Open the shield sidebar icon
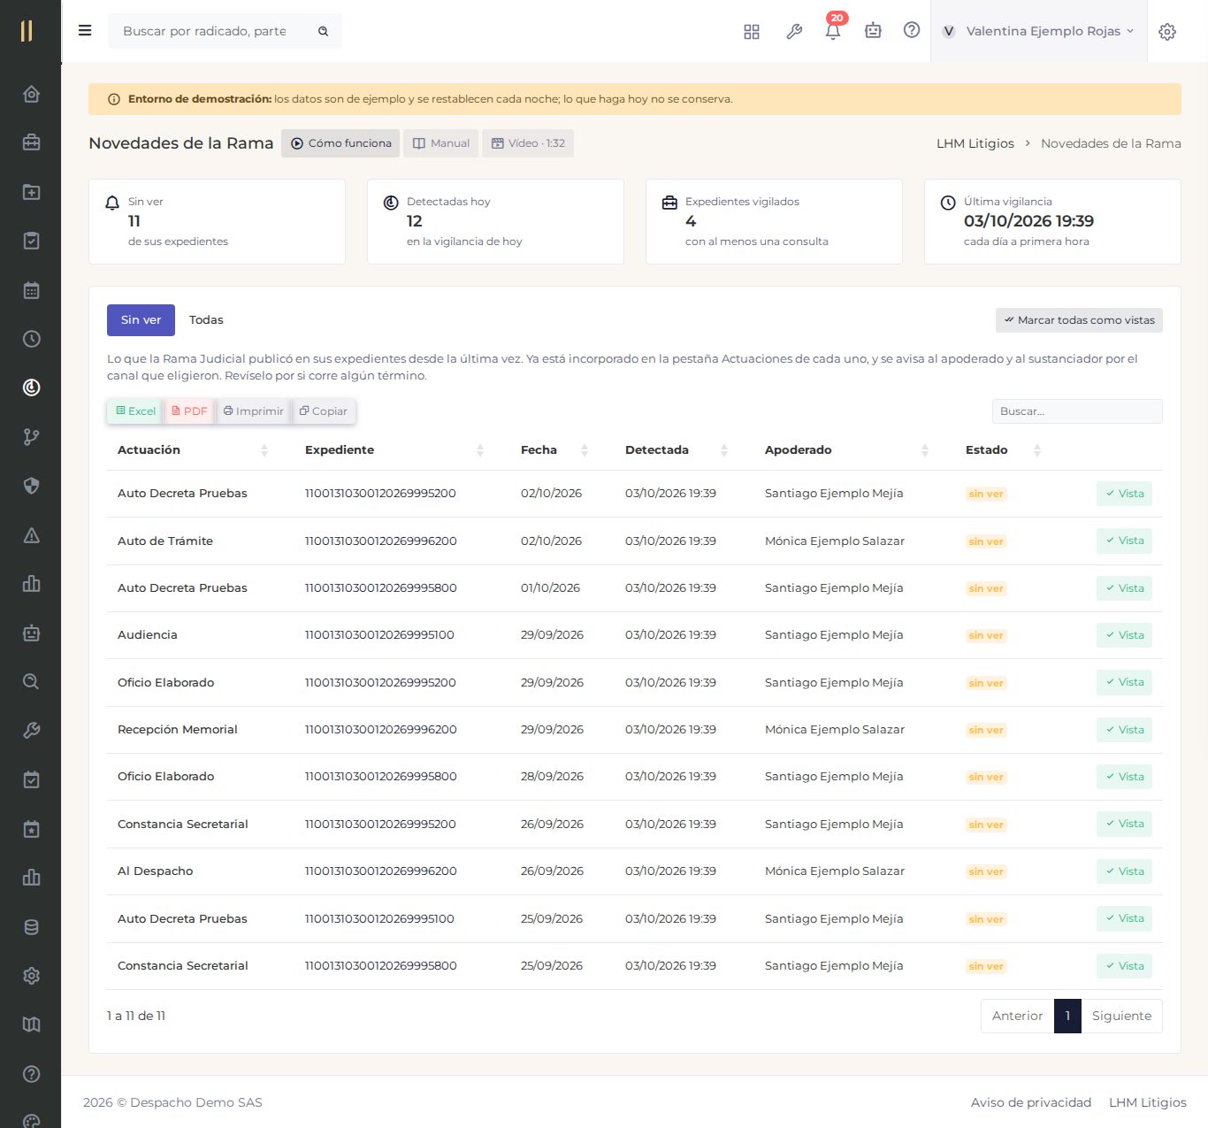 (31, 486)
